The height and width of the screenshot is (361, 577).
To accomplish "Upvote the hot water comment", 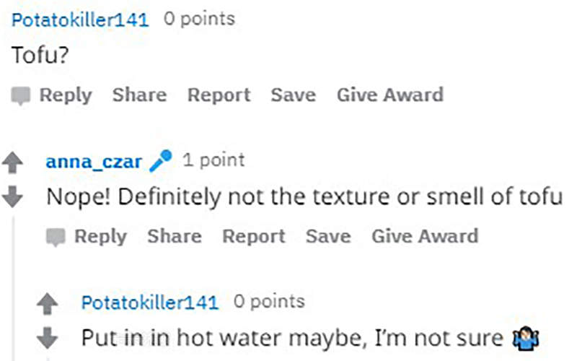I will 47,305.
